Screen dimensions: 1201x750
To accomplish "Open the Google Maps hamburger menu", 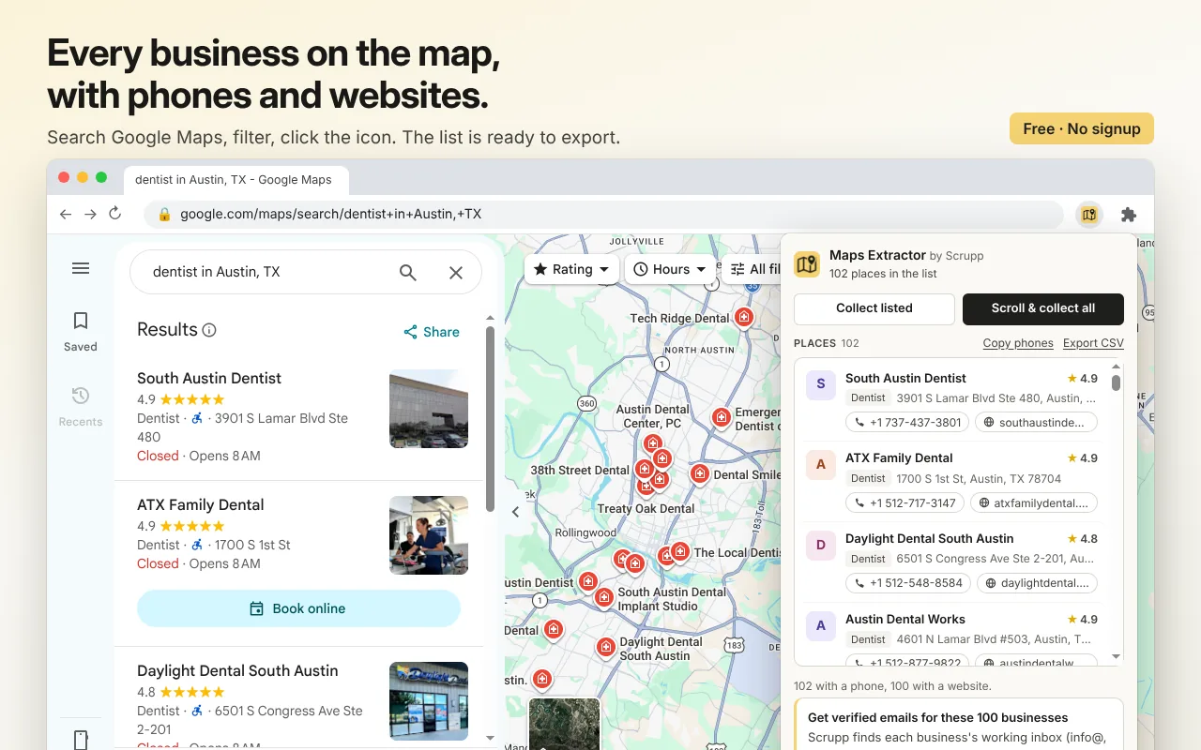I will [81, 268].
